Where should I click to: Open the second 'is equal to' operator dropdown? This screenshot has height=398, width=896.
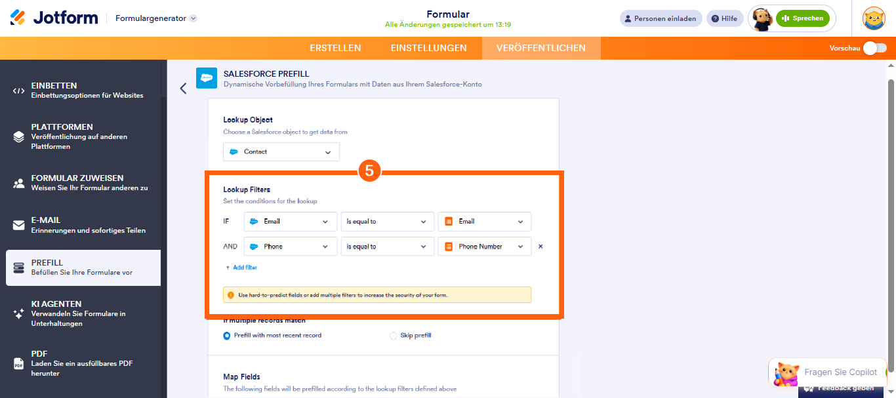pos(387,247)
